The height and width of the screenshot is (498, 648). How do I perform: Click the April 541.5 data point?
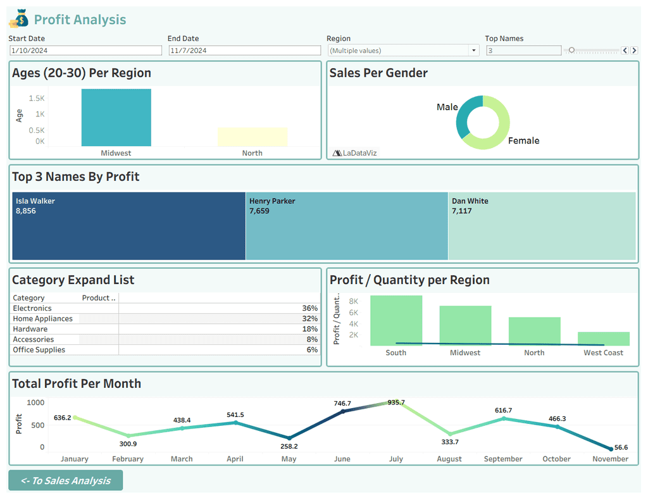click(x=235, y=422)
